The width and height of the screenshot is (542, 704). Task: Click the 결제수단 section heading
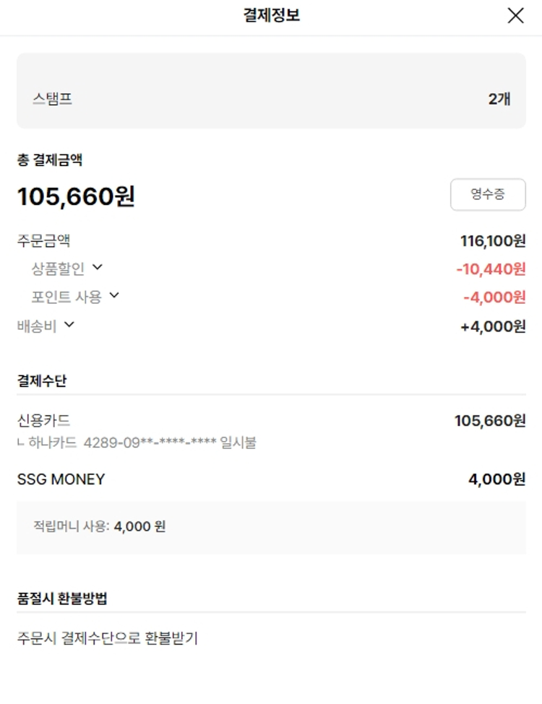coord(42,381)
